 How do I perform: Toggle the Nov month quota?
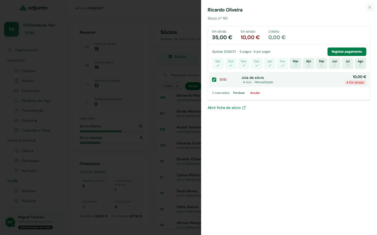(x=244, y=63)
